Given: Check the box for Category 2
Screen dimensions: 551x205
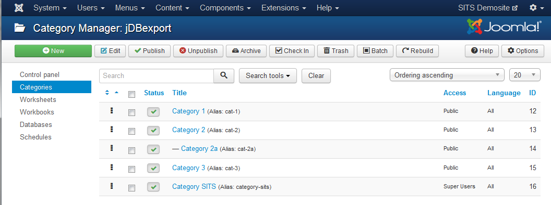Looking at the screenshot, I should point(132,132).
